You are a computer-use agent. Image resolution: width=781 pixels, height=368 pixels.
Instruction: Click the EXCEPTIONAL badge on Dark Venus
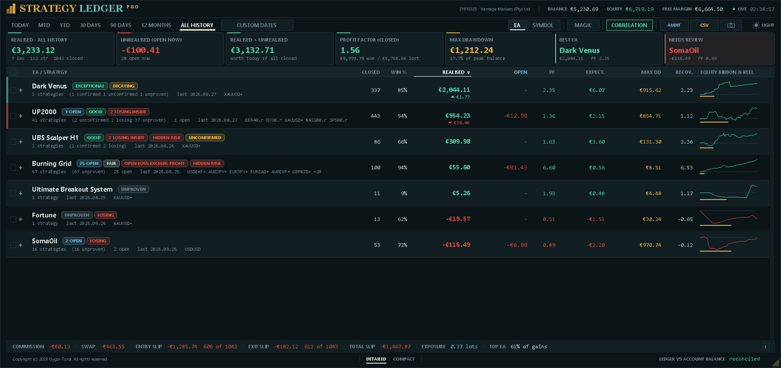coord(90,86)
